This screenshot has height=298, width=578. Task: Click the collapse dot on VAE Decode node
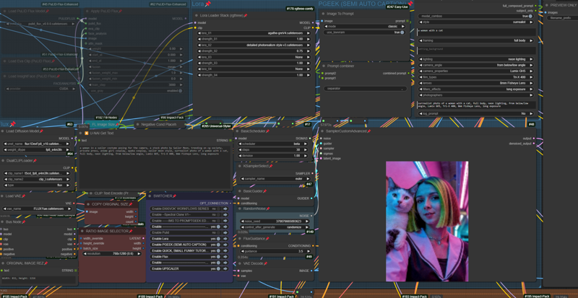point(239,263)
